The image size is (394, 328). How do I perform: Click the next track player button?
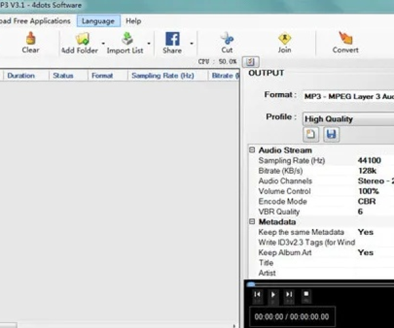point(289,295)
